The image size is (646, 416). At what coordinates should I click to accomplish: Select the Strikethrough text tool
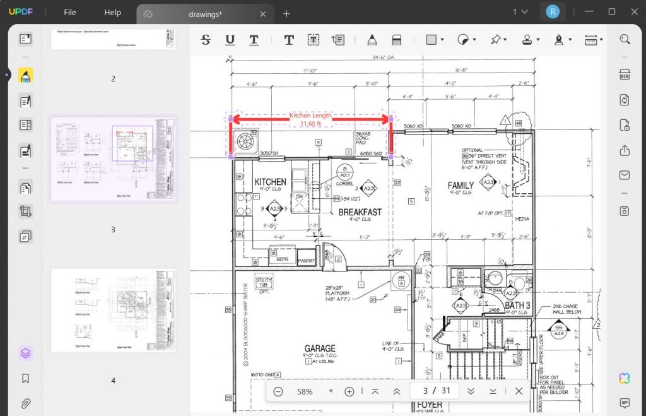click(205, 40)
